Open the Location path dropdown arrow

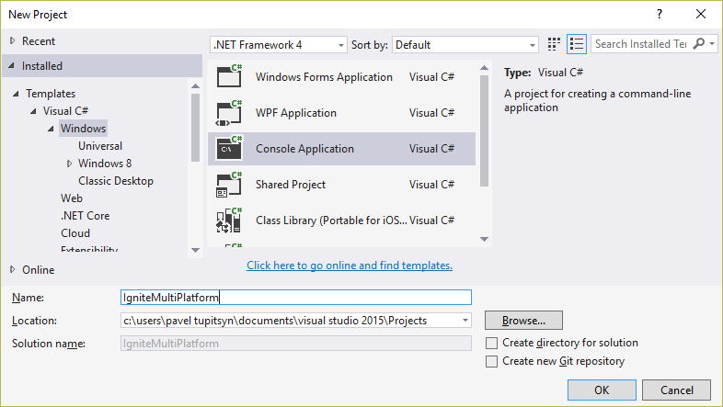tap(465, 321)
